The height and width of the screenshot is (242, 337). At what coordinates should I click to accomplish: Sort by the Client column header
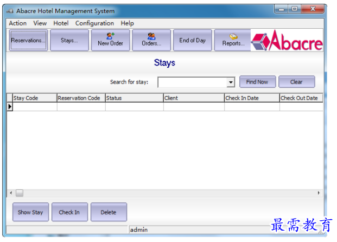tap(194, 98)
